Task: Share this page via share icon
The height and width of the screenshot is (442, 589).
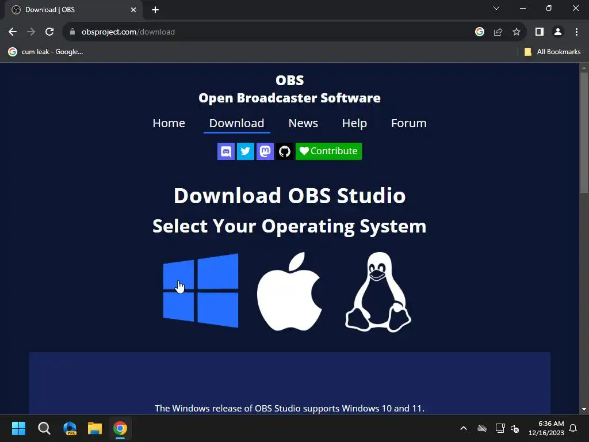Action: pos(498,32)
